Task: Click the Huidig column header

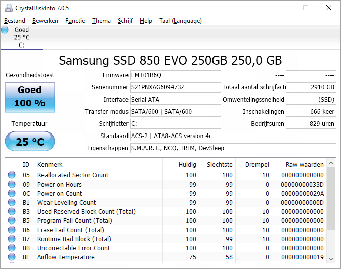Action: coord(181,165)
